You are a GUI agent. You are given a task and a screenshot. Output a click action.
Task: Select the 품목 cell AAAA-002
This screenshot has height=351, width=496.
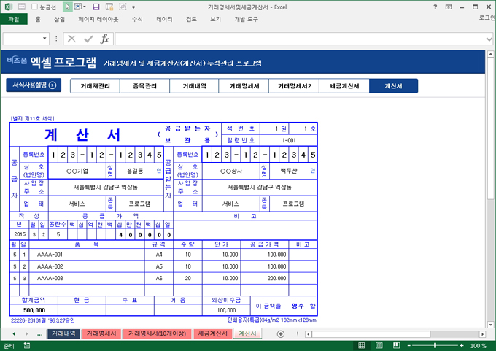87,266
